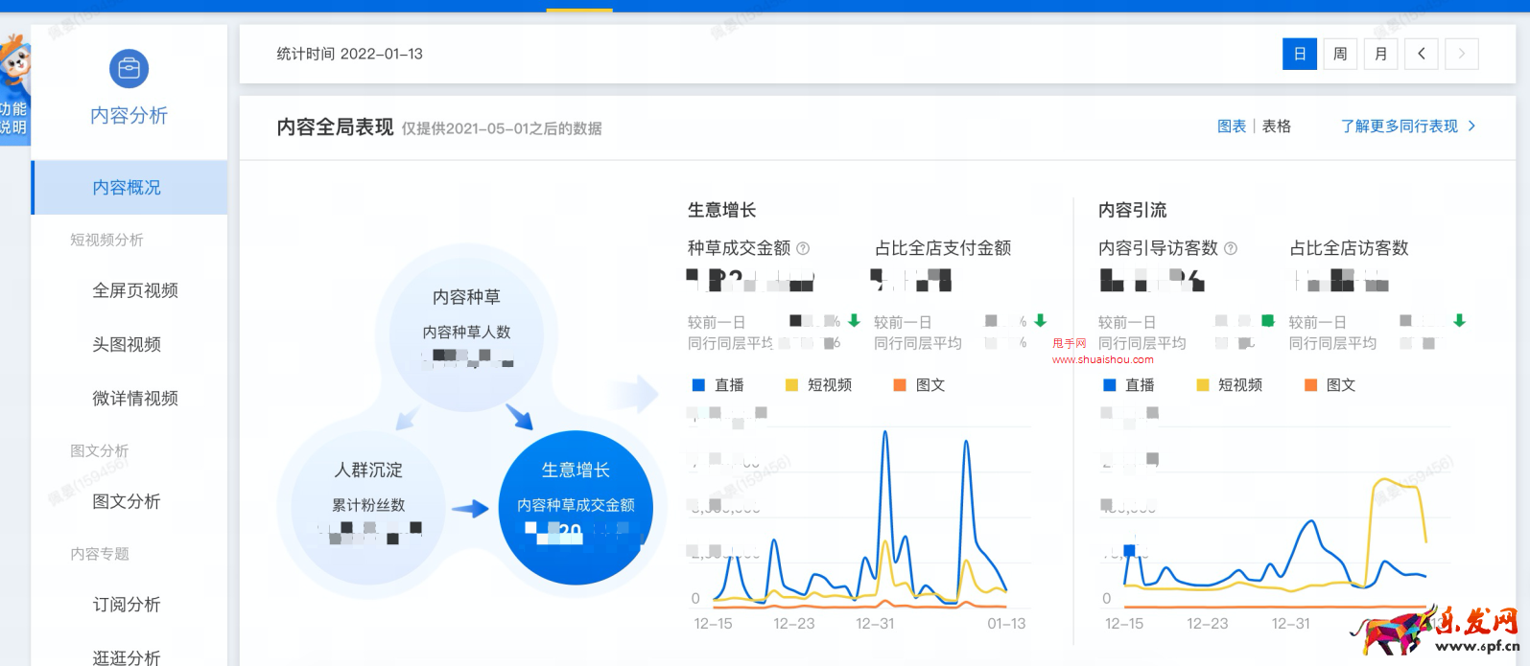Select the 周 time period button
1530x666 pixels.
click(1340, 54)
